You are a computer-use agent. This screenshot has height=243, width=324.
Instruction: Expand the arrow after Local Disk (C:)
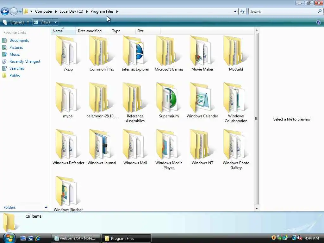click(87, 12)
